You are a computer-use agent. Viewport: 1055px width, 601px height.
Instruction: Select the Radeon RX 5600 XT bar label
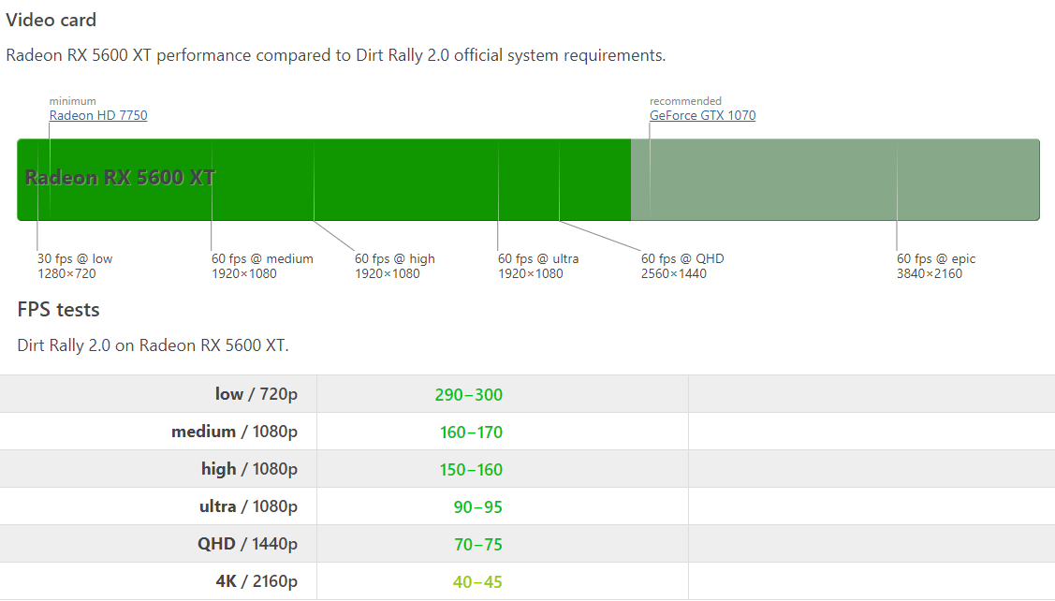[120, 178]
